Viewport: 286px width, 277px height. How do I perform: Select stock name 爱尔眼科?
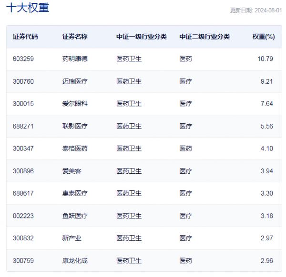(75, 104)
